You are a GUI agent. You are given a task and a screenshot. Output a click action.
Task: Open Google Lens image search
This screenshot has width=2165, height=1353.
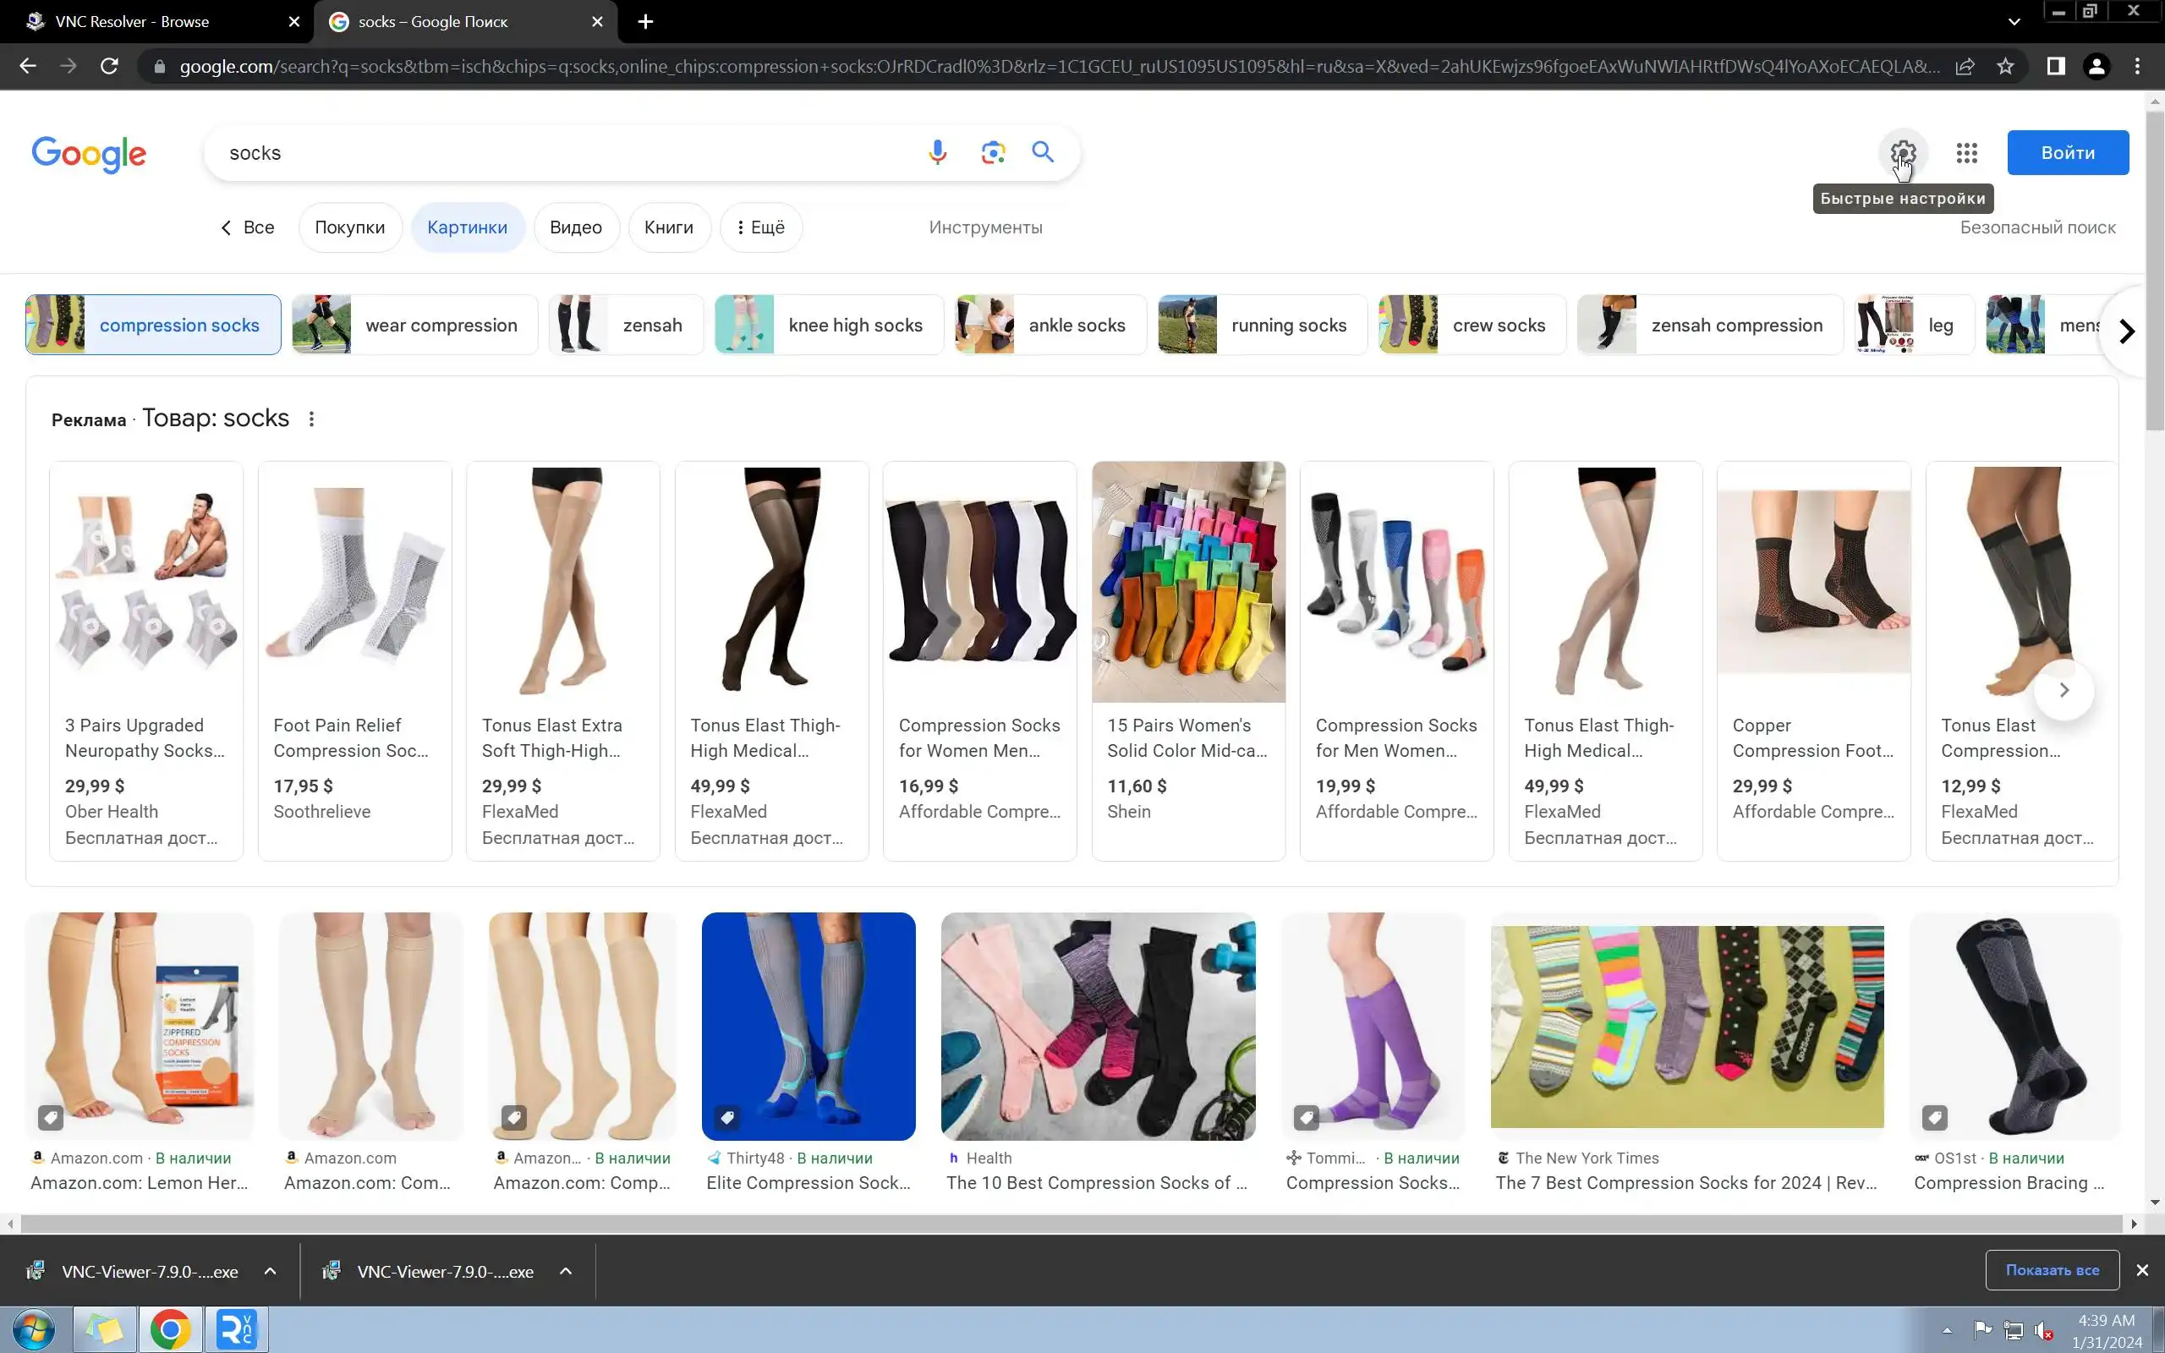coord(992,152)
